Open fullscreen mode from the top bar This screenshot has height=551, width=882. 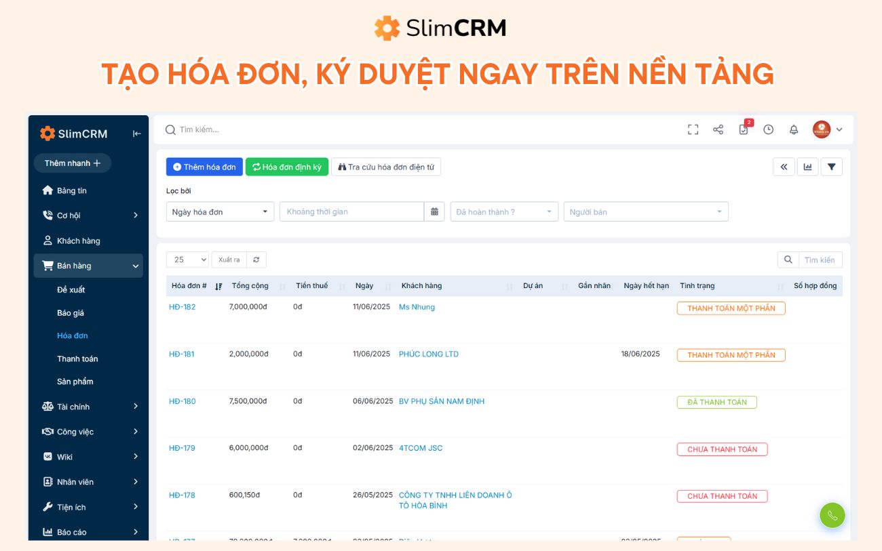(x=693, y=129)
